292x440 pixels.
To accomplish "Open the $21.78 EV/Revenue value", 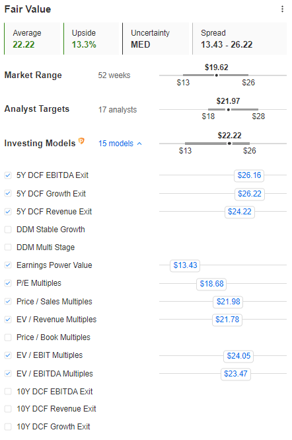I will 227,320.
